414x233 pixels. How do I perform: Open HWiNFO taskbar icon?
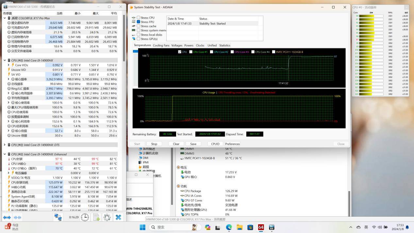(272, 227)
